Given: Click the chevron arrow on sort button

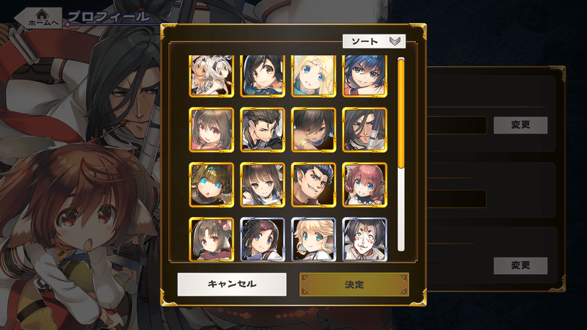Looking at the screenshot, I should click(x=395, y=41).
